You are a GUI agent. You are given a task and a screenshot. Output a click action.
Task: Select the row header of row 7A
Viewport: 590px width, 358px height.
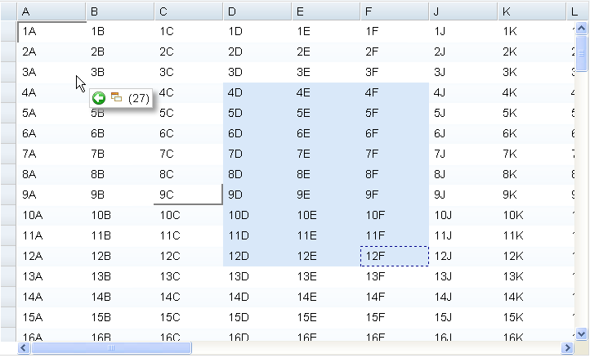(8, 154)
